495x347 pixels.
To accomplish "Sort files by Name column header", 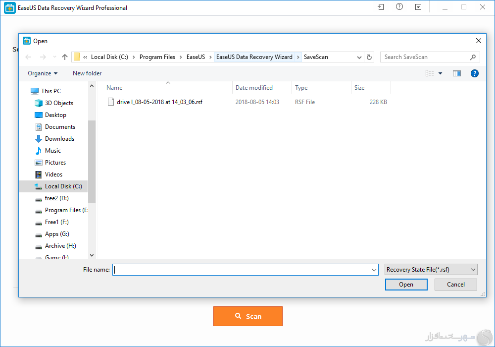I will pyautogui.click(x=168, y=88).
